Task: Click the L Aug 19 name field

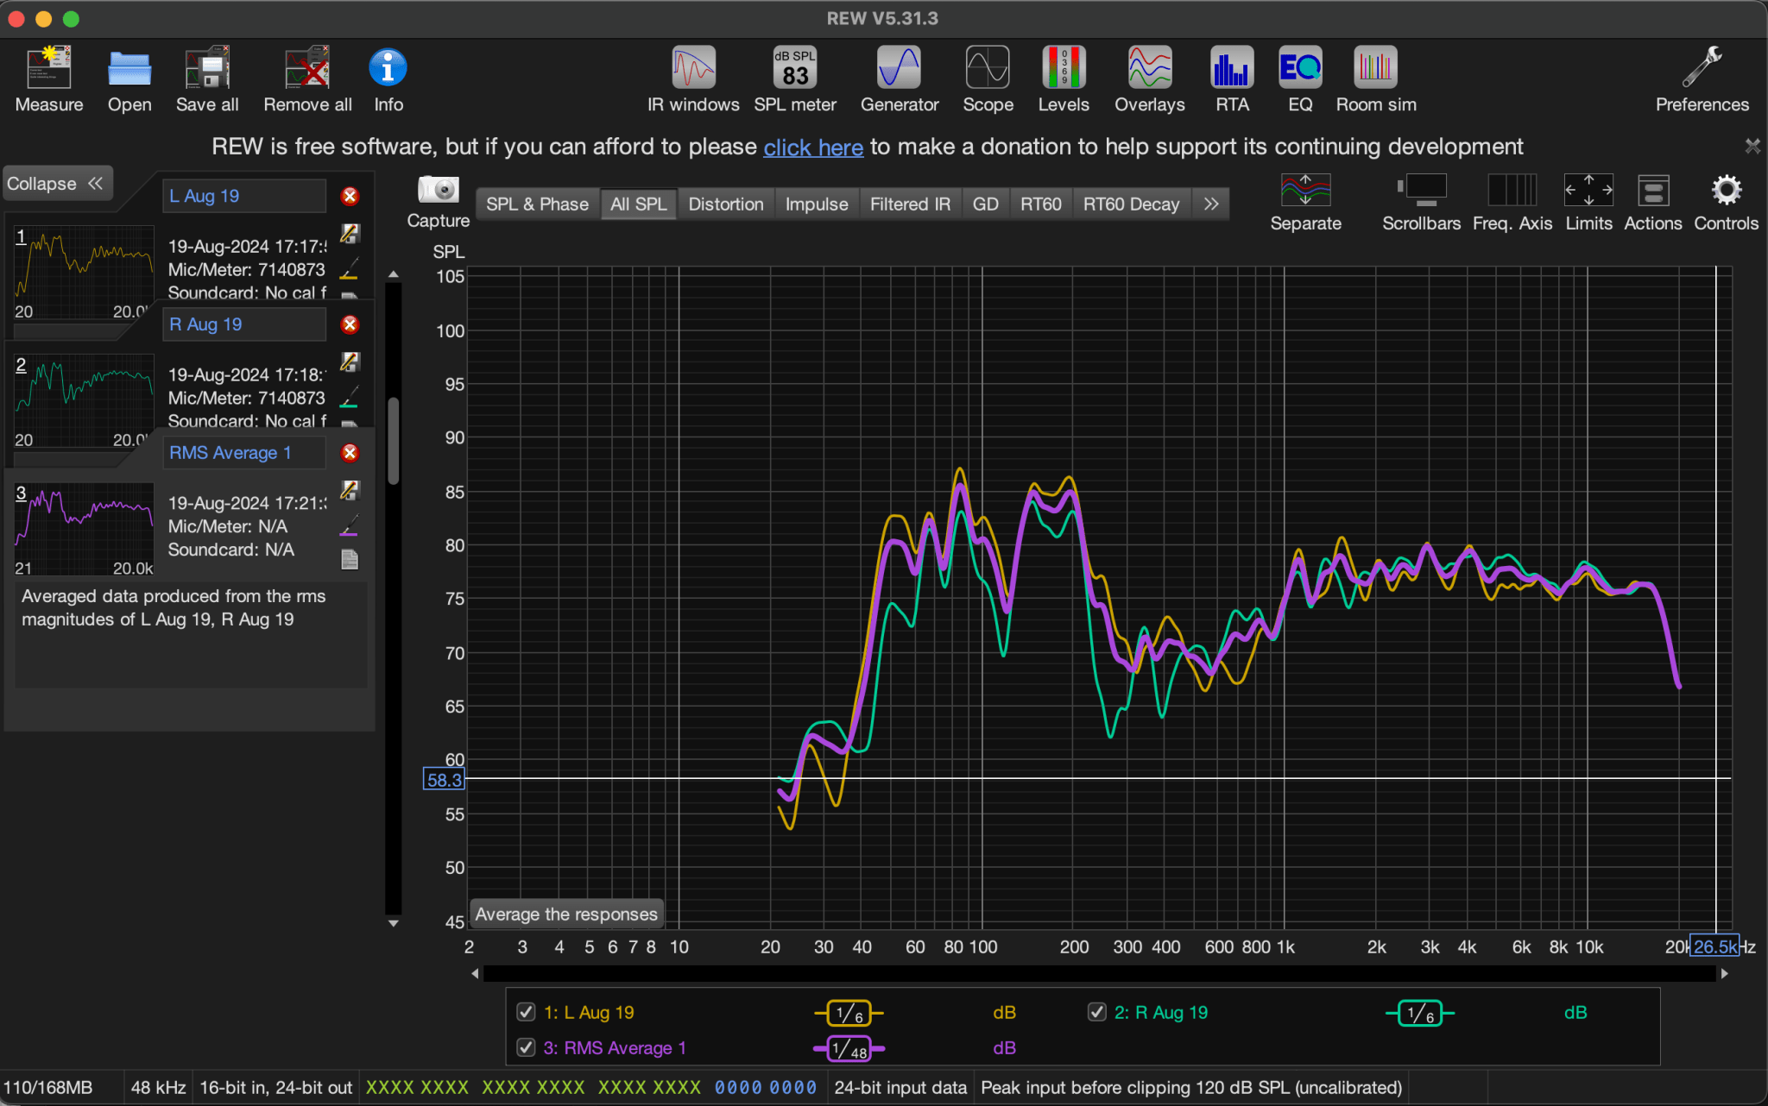Action: pos(244,196)
